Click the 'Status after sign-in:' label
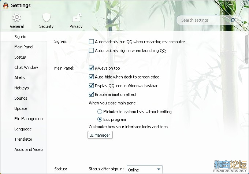This screenshot has height=174, width=249. click(106, 169)
